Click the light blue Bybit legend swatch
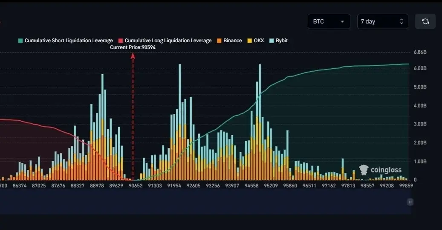The height and width of the screenshot is (230, 442). [272, 41]
